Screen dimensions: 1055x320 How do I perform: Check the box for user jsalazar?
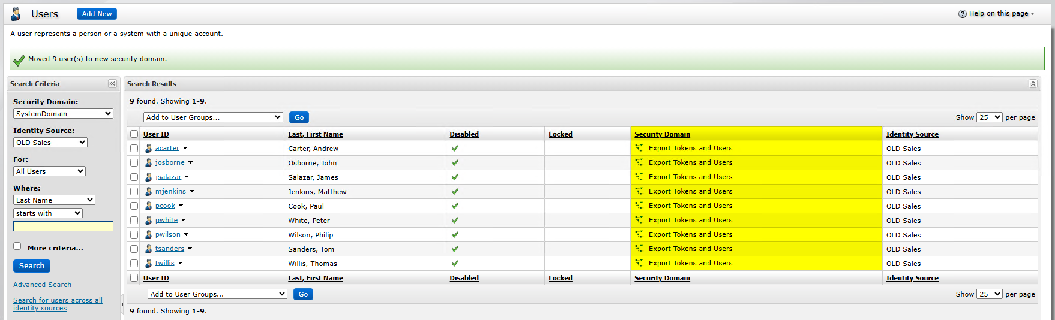tap(134, 177)
